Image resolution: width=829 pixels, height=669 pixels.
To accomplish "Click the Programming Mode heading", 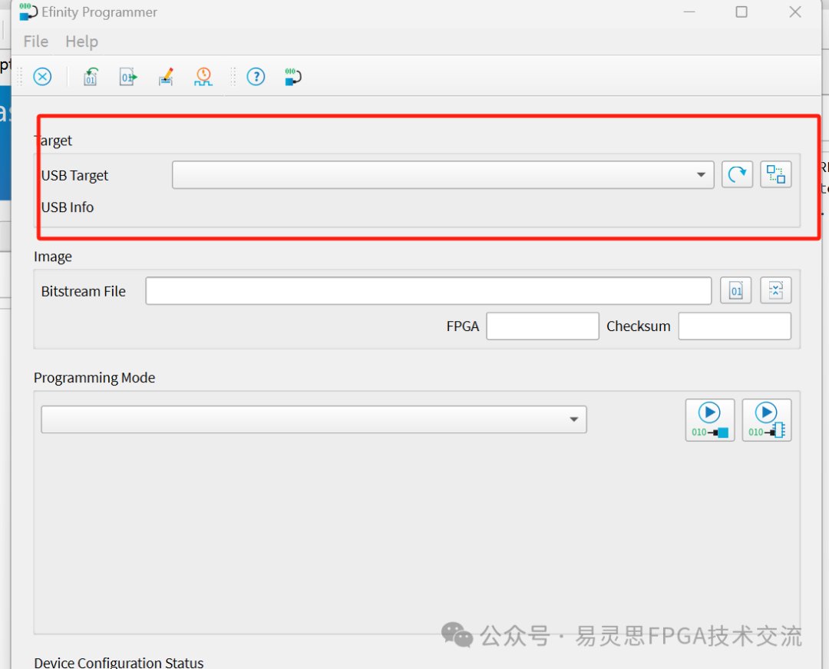I will coord(94,378).
